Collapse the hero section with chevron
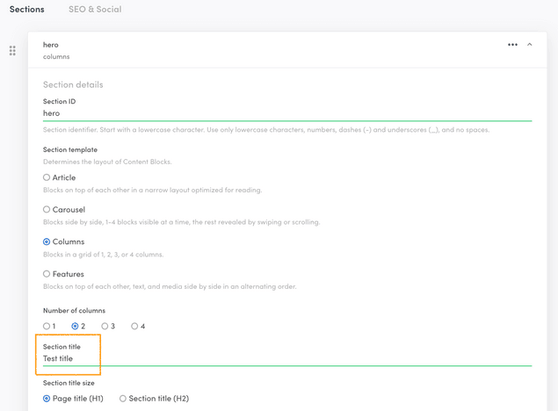 530,45
